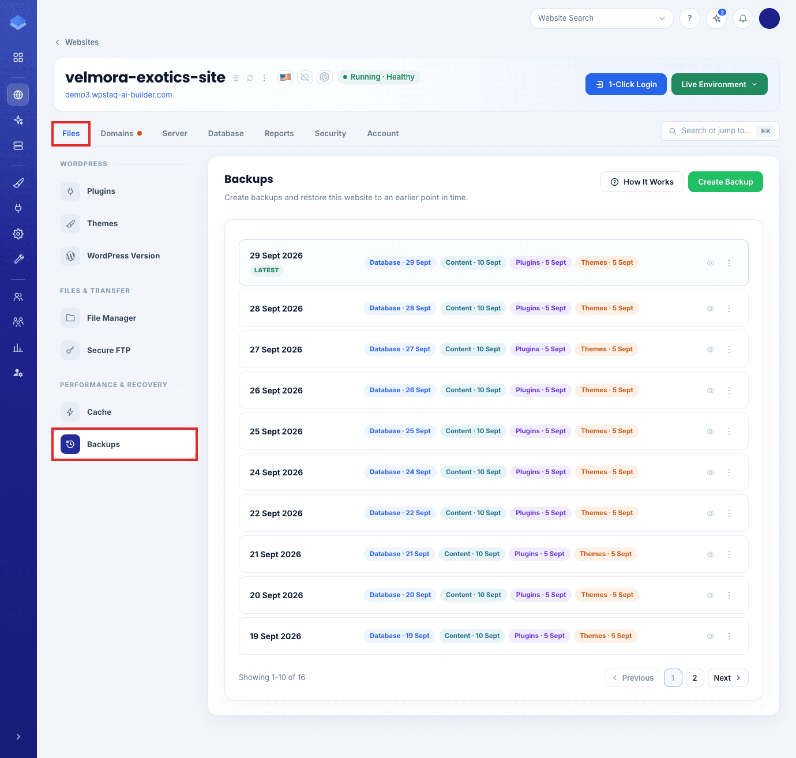Toggle eye icon on 28 Sept 2026 backup
This screenshot has height=758, width=796.
711,309
